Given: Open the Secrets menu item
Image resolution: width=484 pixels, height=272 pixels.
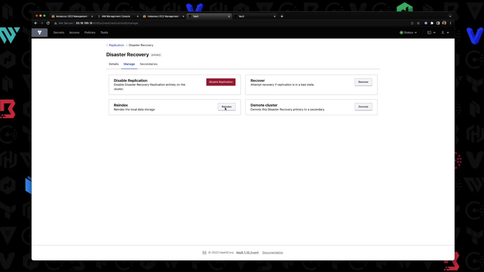Looking at the screenshot, I should [x=59, y=32].
